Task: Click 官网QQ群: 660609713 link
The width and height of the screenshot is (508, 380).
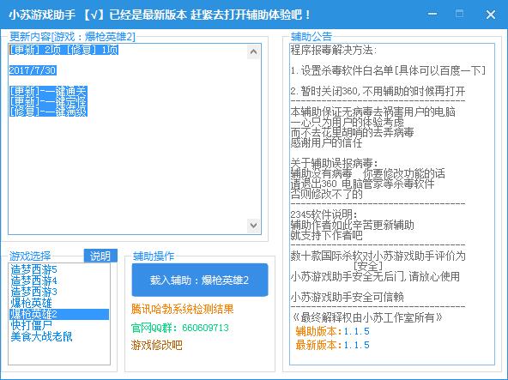Action: pos(180,328)
